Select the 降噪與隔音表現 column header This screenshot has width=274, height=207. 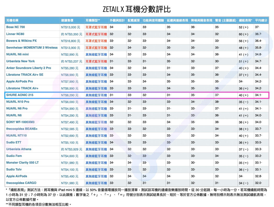[202, 20]
